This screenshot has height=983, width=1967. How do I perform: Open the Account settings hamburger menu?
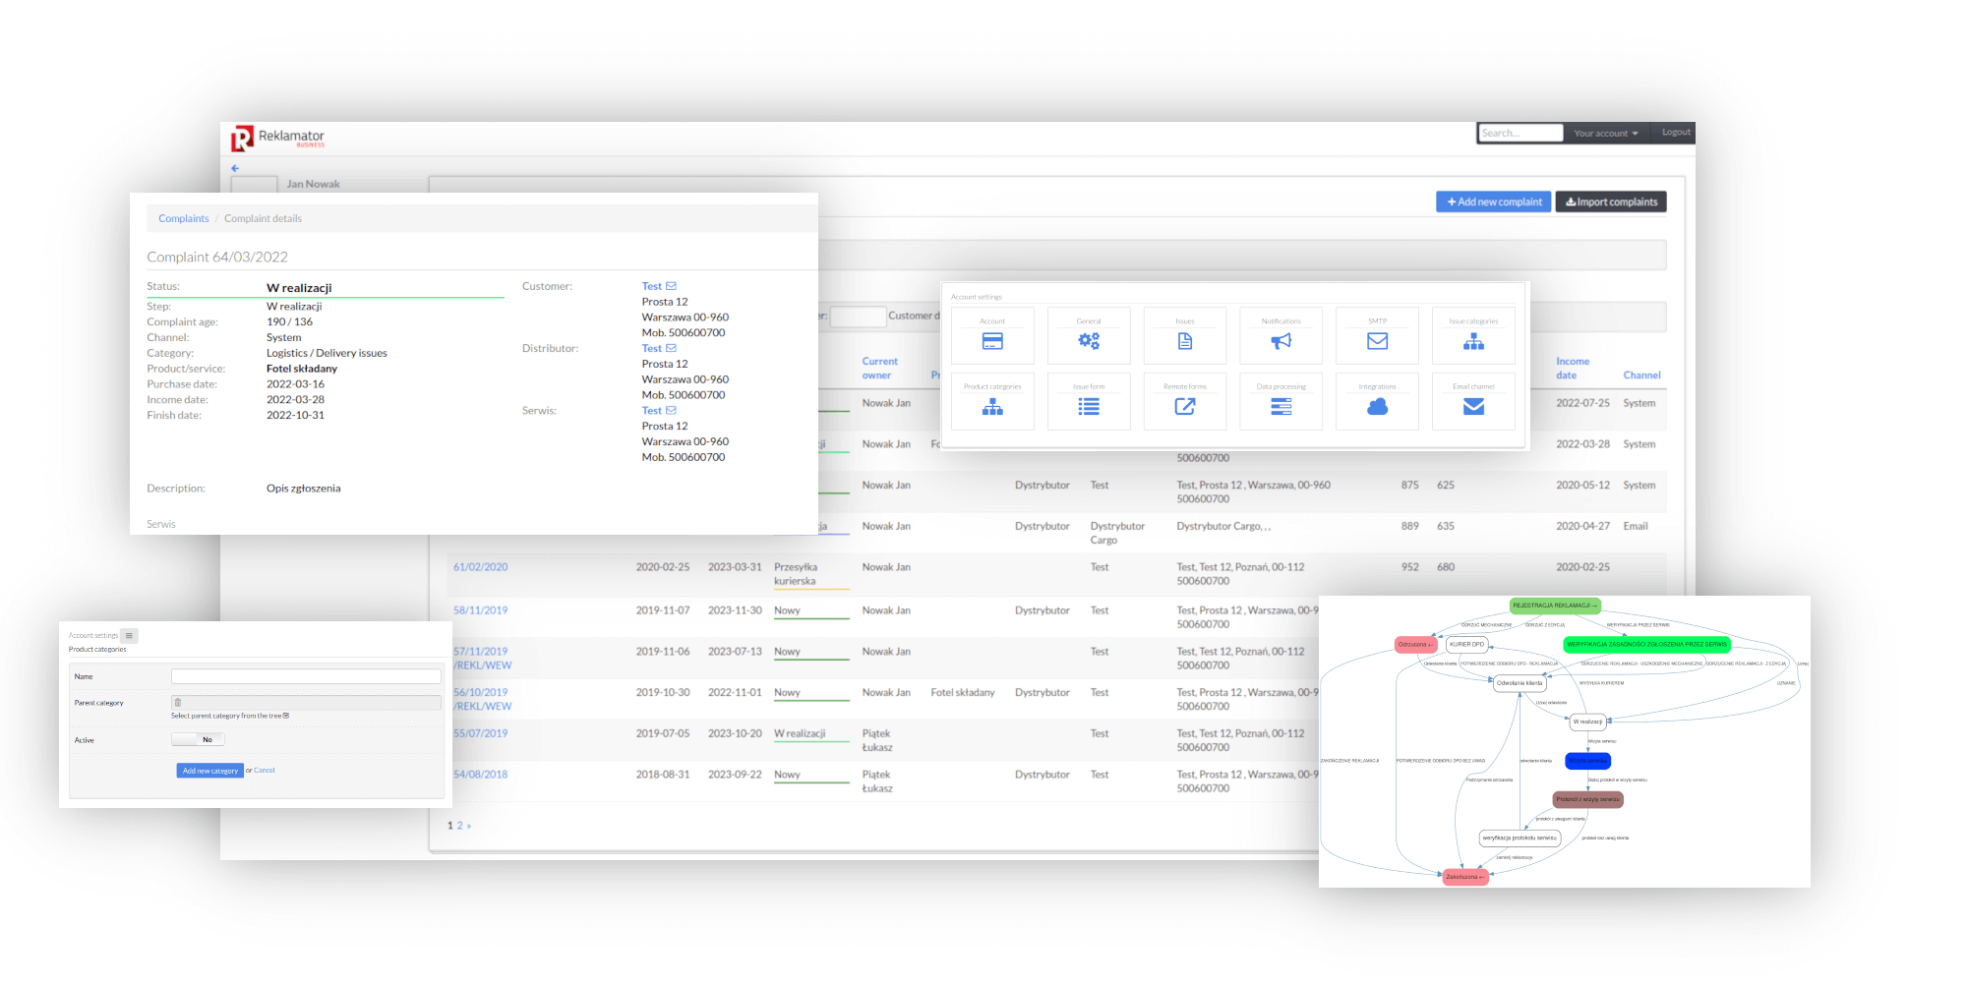(129, 635)
